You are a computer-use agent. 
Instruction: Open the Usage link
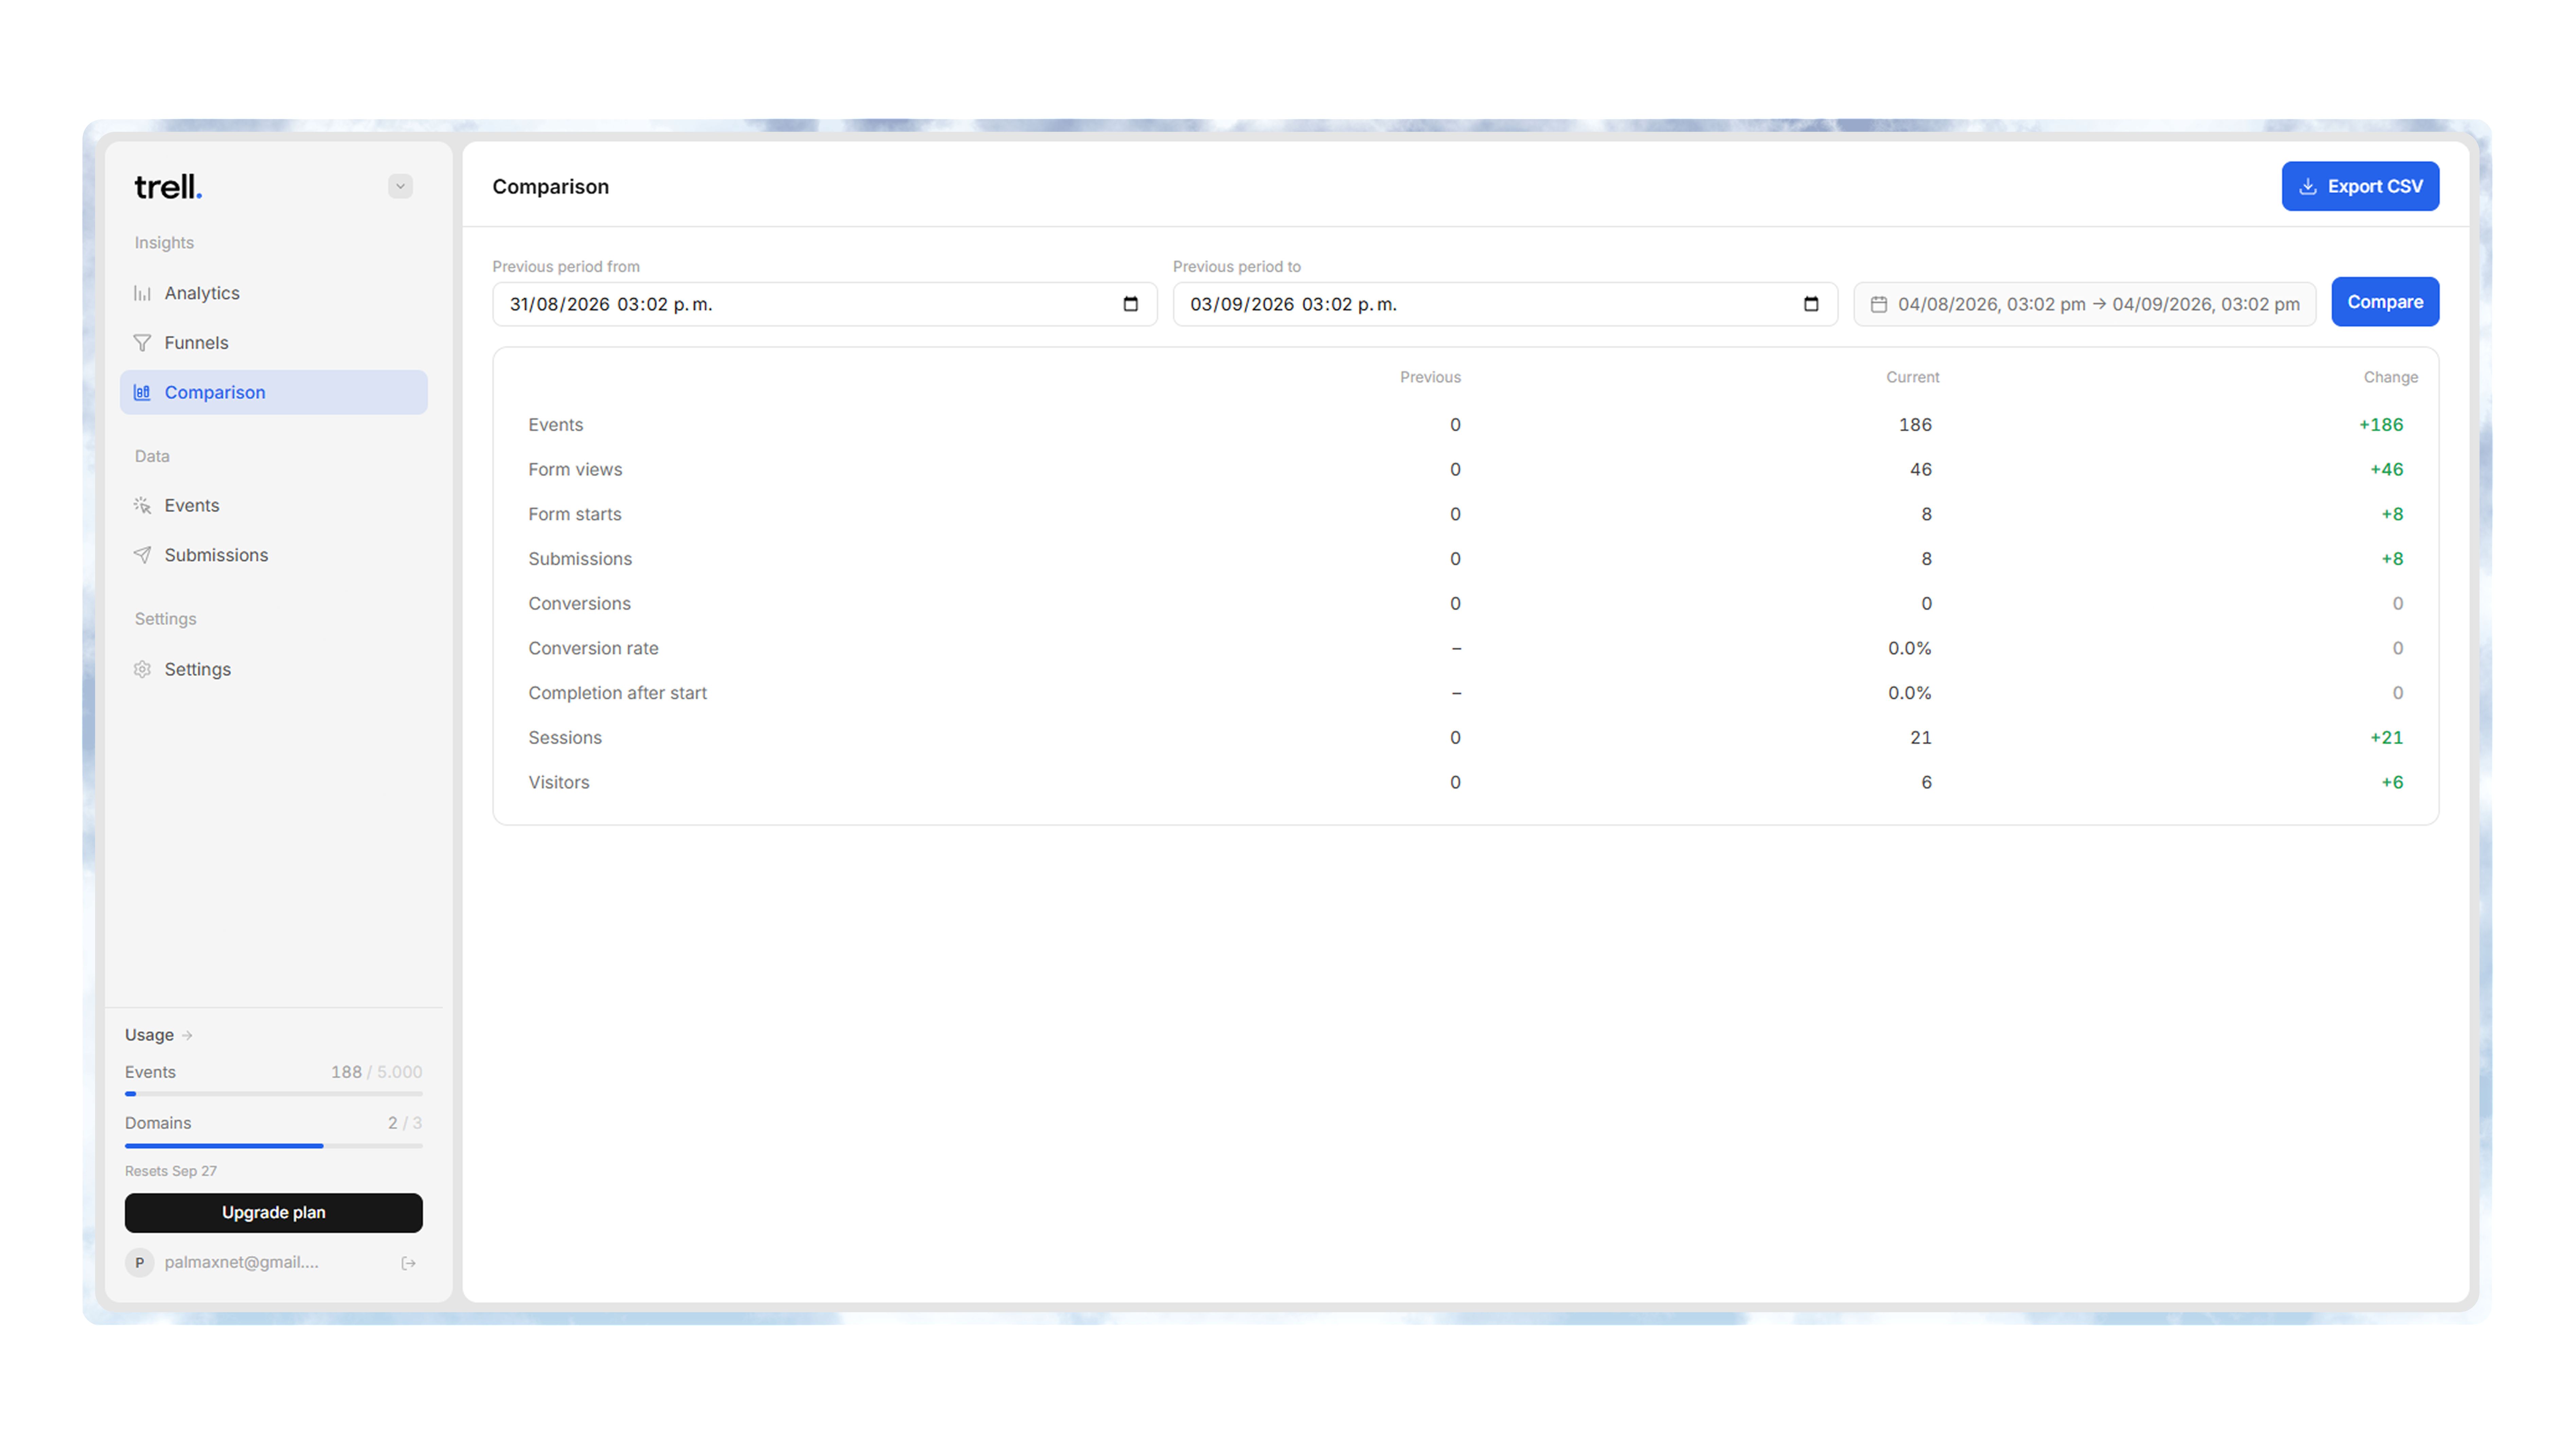click(x=159, y=1035)
